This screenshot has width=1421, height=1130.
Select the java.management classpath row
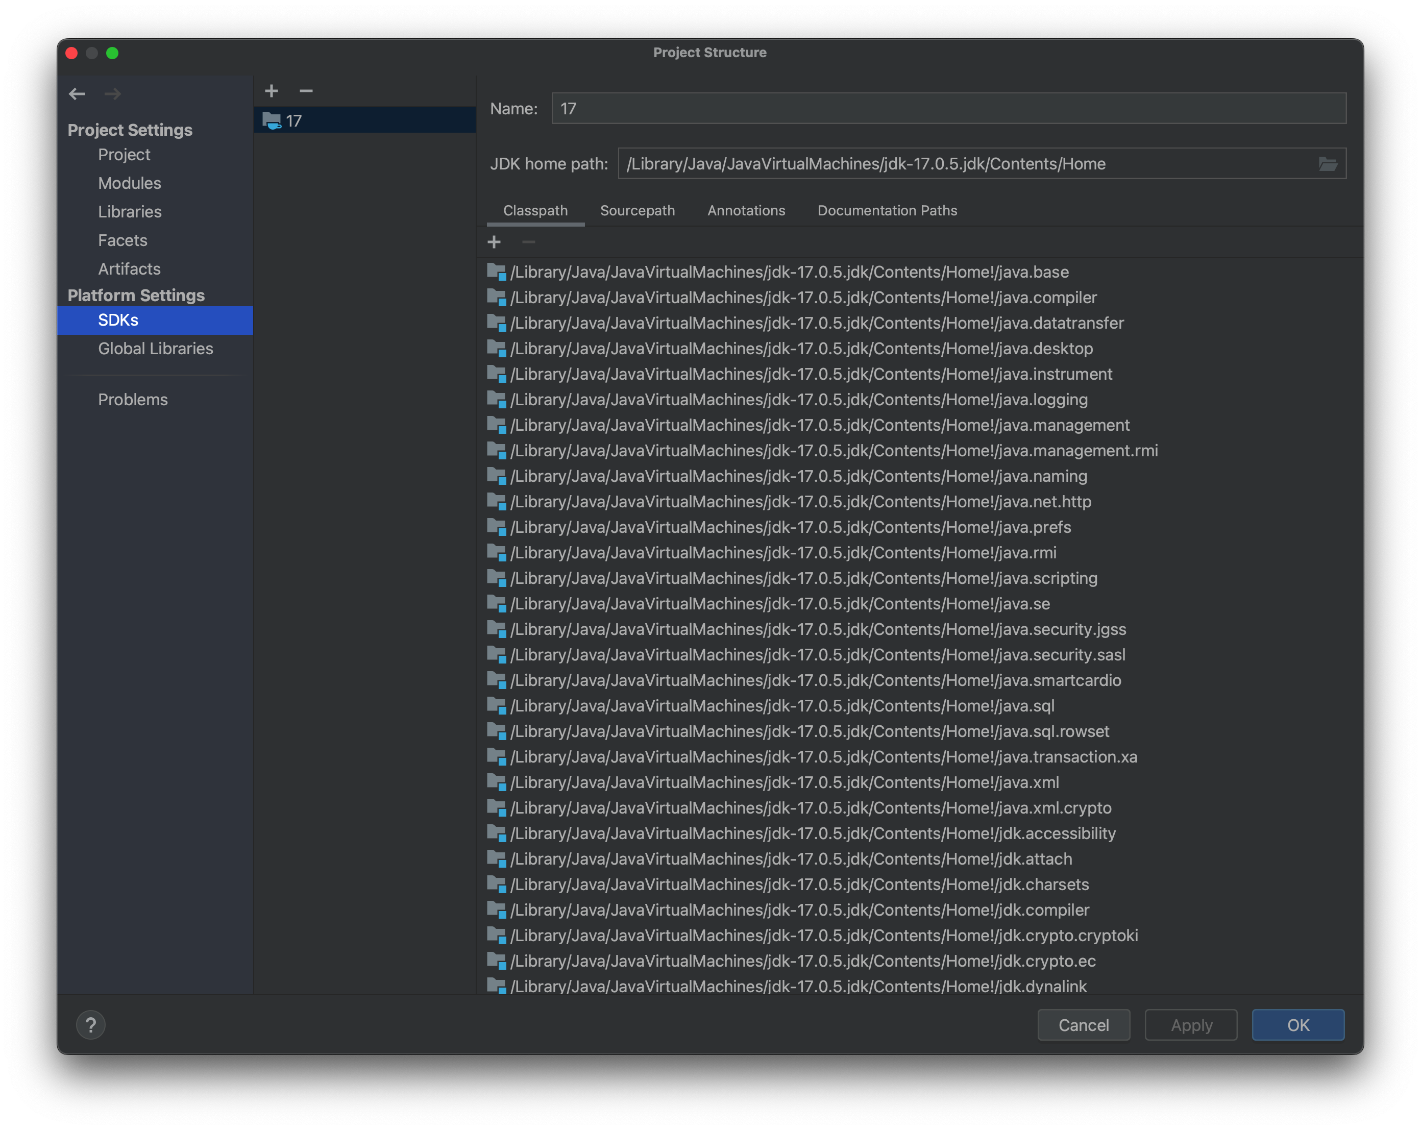point(920,426)
